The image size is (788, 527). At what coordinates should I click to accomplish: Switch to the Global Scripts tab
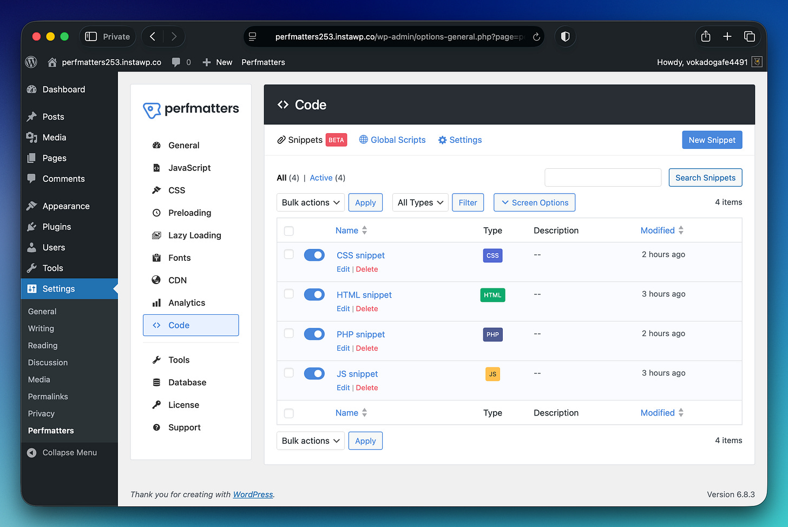(398, 140)
